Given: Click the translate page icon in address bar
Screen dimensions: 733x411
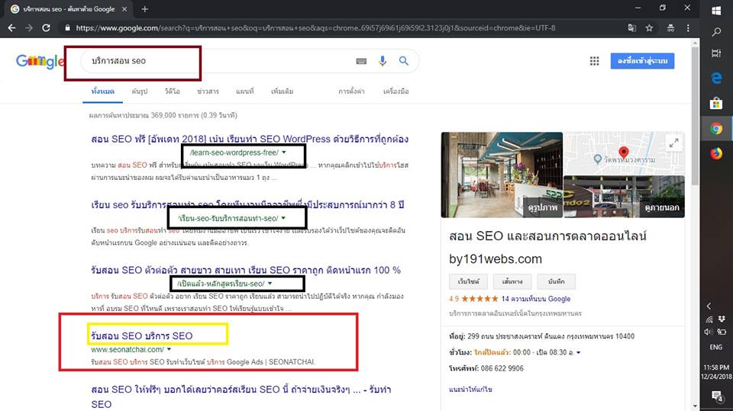Looking at the screenshot, I should [x=632, y=28].
